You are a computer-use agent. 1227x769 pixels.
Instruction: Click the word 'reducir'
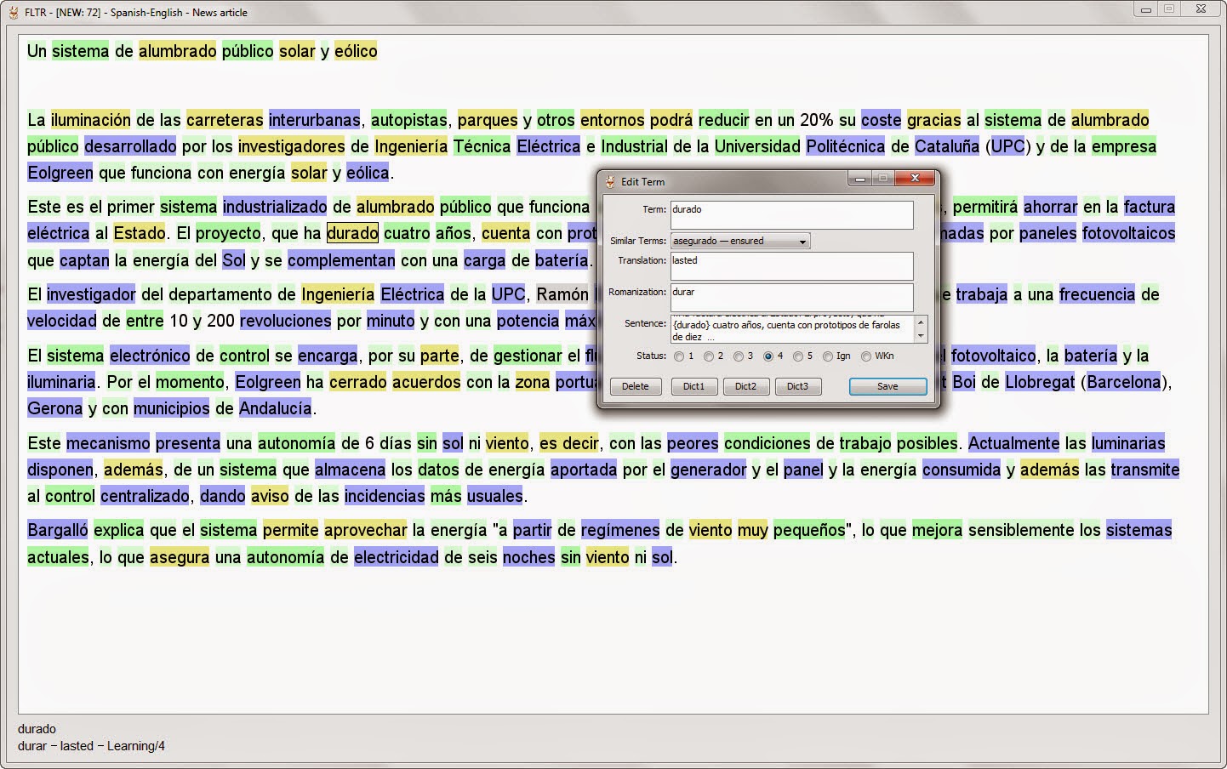click(x=724, y=120)
